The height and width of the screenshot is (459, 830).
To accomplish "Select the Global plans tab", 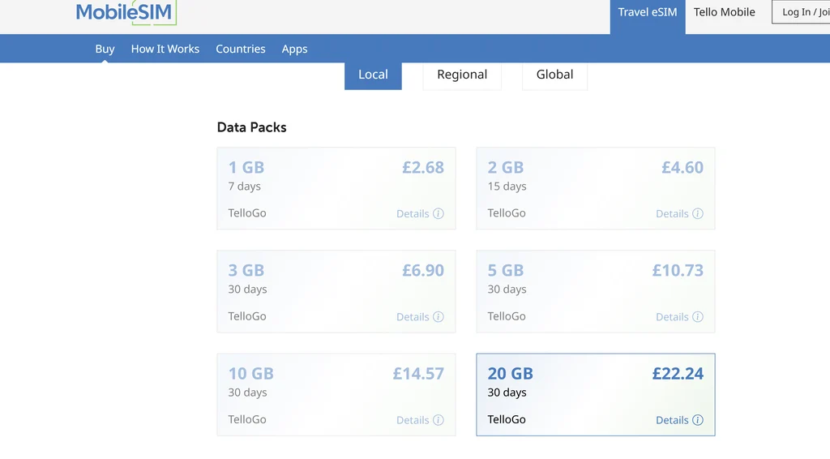I will click(x=554, y=75).
